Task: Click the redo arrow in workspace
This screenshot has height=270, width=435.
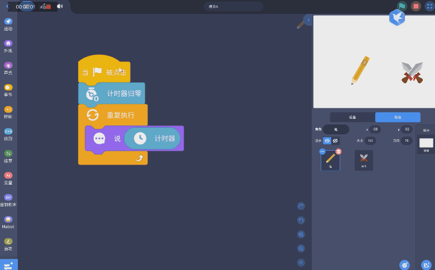Action: [x=301, y=206]
